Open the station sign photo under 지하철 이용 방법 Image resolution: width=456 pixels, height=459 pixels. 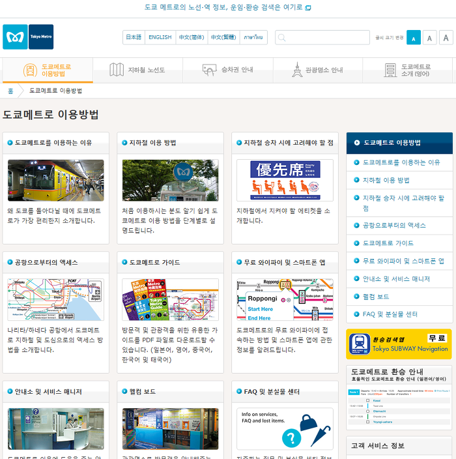click(170, 181)
